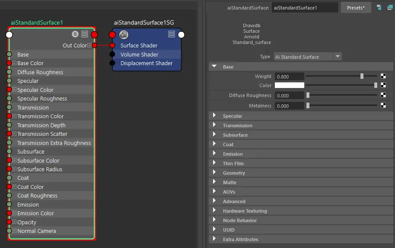
Task: Select the Transmission Depth attribute row
Action: (41, 125)
